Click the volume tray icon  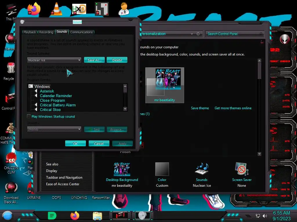pos(265,216)
